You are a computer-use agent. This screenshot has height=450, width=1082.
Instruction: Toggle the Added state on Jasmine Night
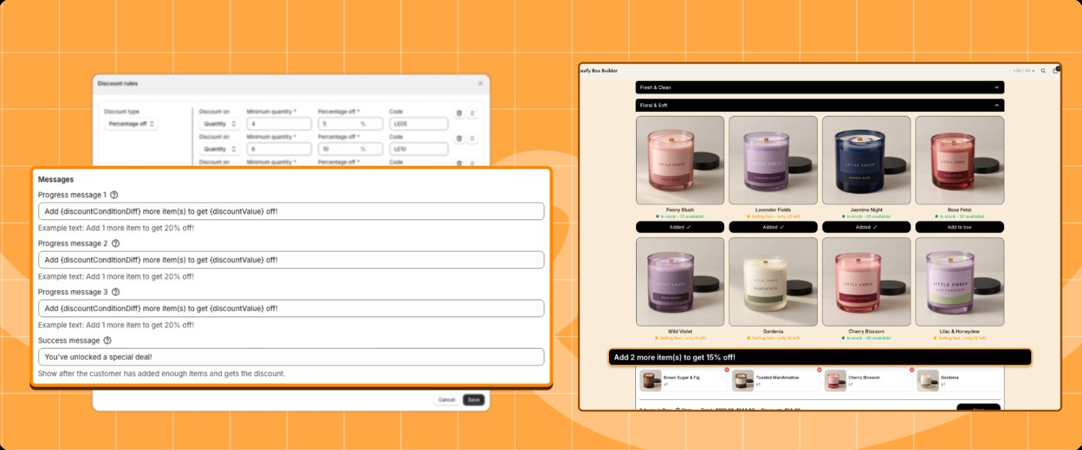(866, 227)
